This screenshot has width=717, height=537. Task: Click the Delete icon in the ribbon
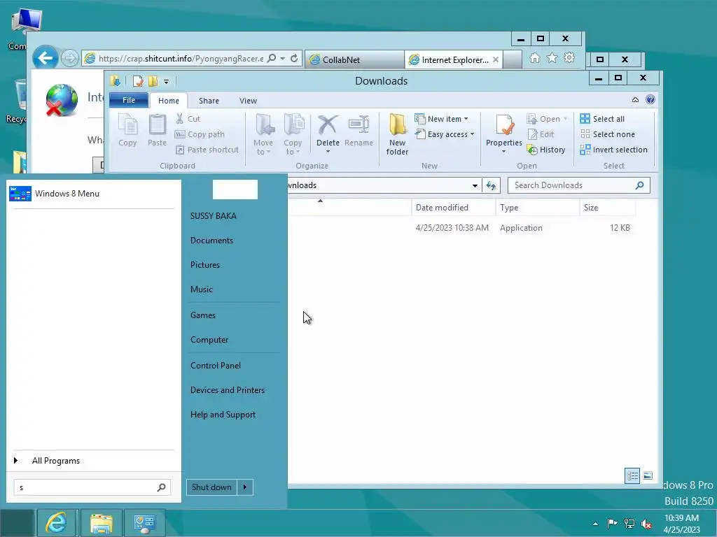click(328, 124)
